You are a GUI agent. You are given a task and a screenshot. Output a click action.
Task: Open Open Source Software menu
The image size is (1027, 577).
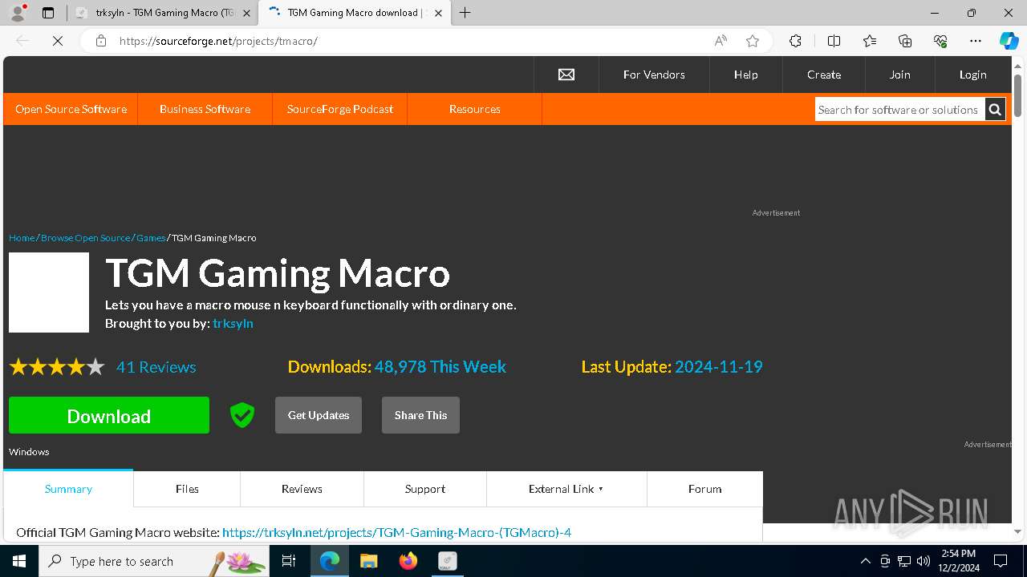(71, 109)
